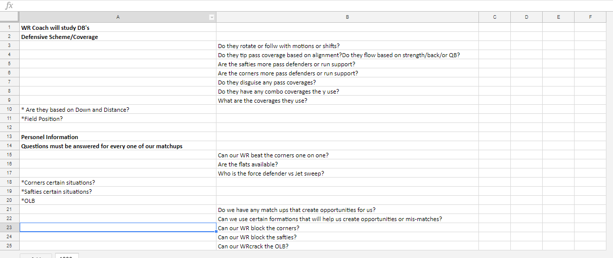Select row 13 header
The width and height of the screenshot is (613, 258).
[x=10, y=137]
